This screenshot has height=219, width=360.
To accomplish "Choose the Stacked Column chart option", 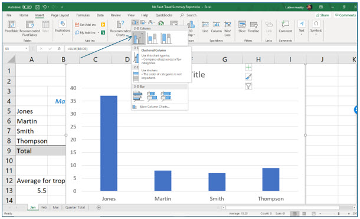I will [152, 38].
